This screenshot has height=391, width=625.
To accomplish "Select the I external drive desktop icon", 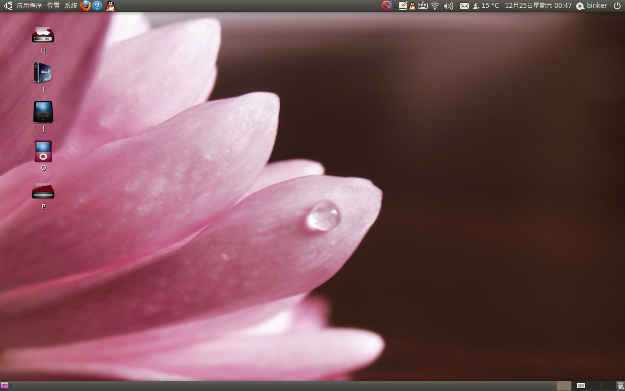I will [x=43, y=72].
